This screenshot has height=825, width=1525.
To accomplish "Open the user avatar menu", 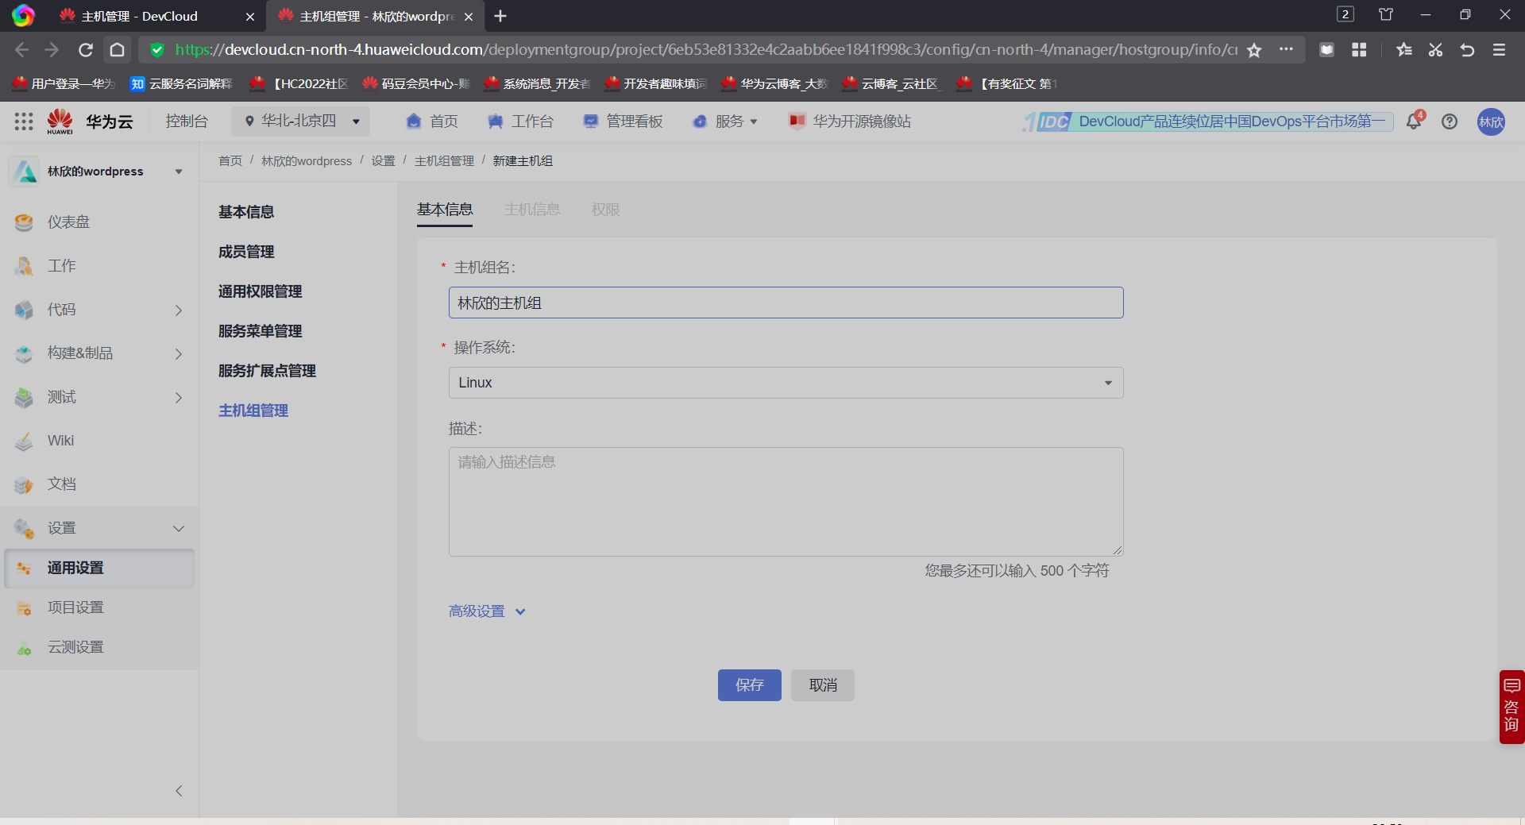I will (x=1491, y=121).
